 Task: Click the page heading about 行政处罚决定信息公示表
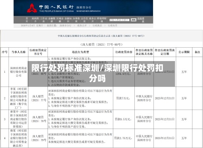(x=101, y=36)
